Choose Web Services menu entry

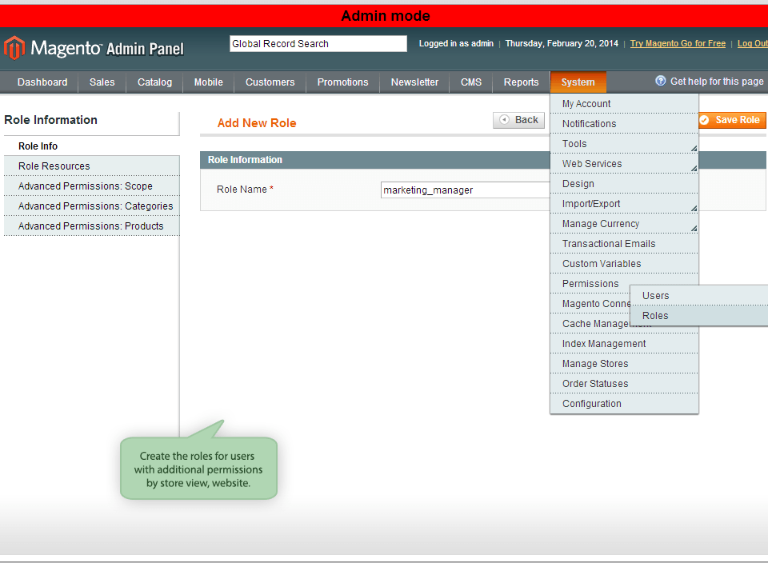pyautogui.click(x=624, y=164)
